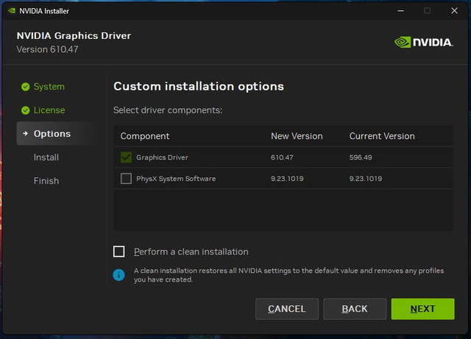
Task: Click the NEXT button
Action: pos(422,309)
